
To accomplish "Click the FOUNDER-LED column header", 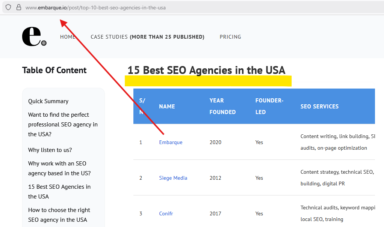I will (269, 106).
